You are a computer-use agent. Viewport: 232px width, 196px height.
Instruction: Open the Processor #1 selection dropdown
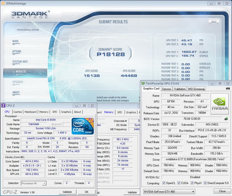(x=34, y=183)
